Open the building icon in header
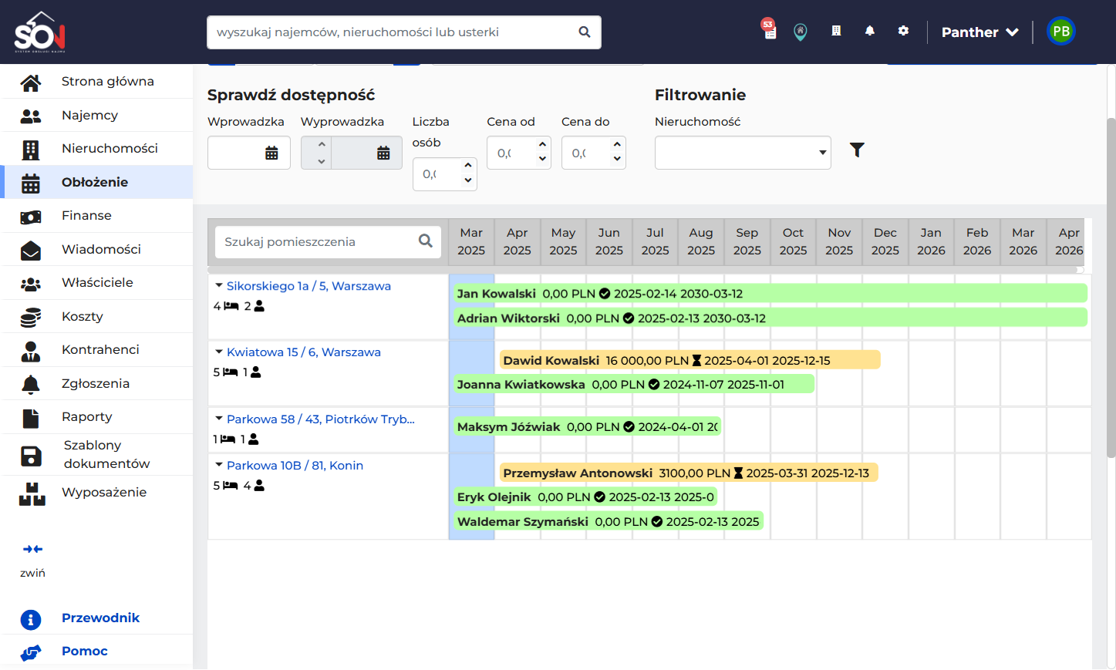The height and width of the screenshot is (670, 1116). click(836, 31)
